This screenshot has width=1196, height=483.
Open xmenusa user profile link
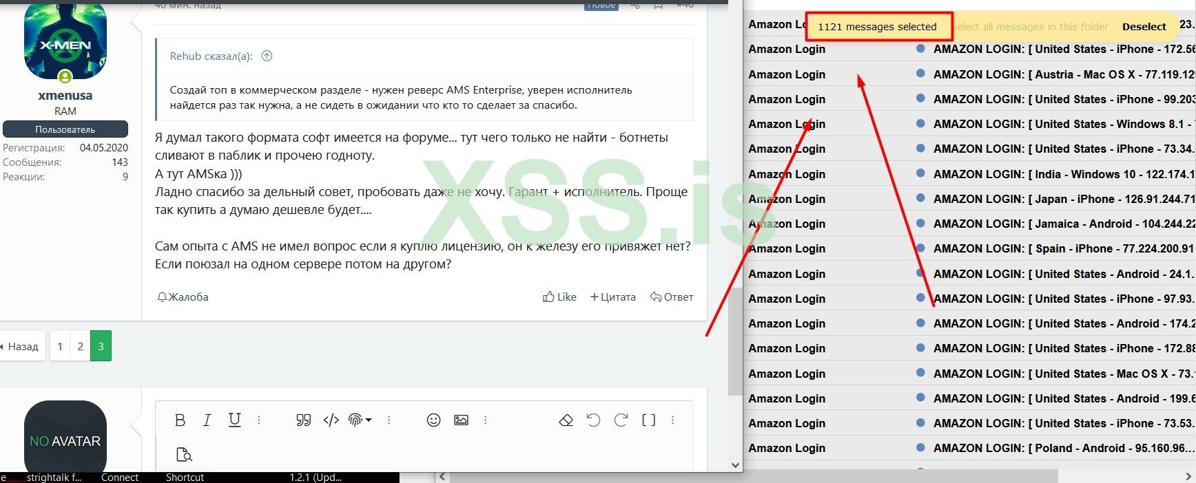[x=65, y=96]
